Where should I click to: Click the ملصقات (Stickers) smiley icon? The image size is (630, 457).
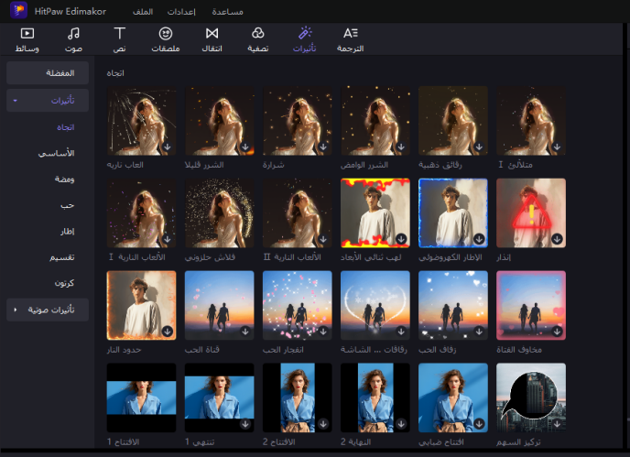coord(166,34)
